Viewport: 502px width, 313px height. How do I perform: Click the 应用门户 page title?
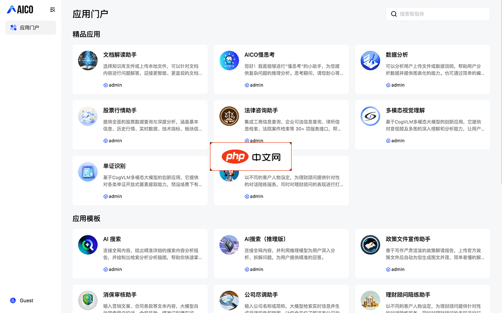90,14
